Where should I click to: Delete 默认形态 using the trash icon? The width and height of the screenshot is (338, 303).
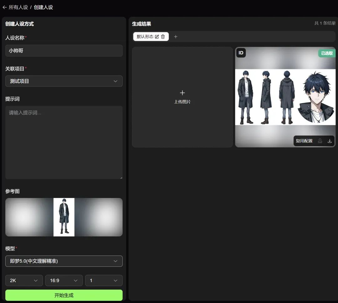pos(163,37)
